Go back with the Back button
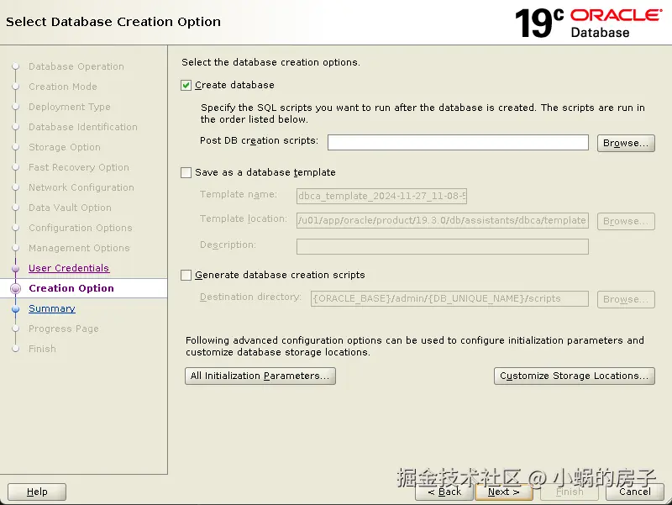 pos(444,492)
